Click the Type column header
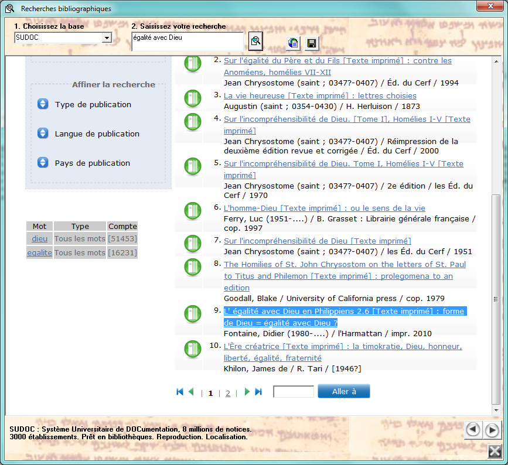 coord(80,226)
